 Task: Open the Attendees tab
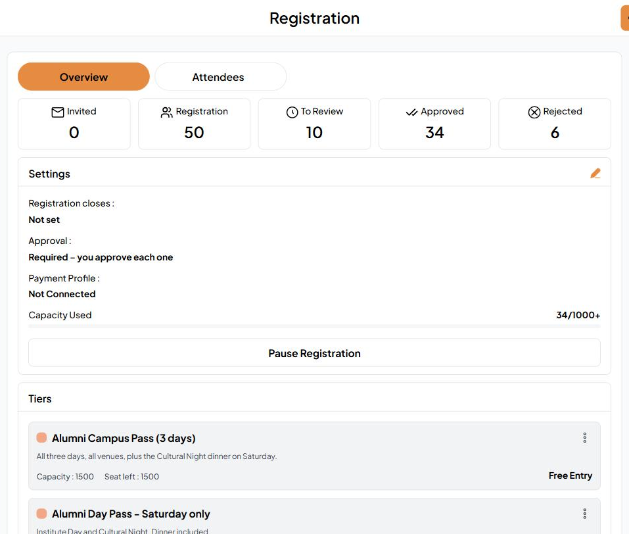click(220, 77)
